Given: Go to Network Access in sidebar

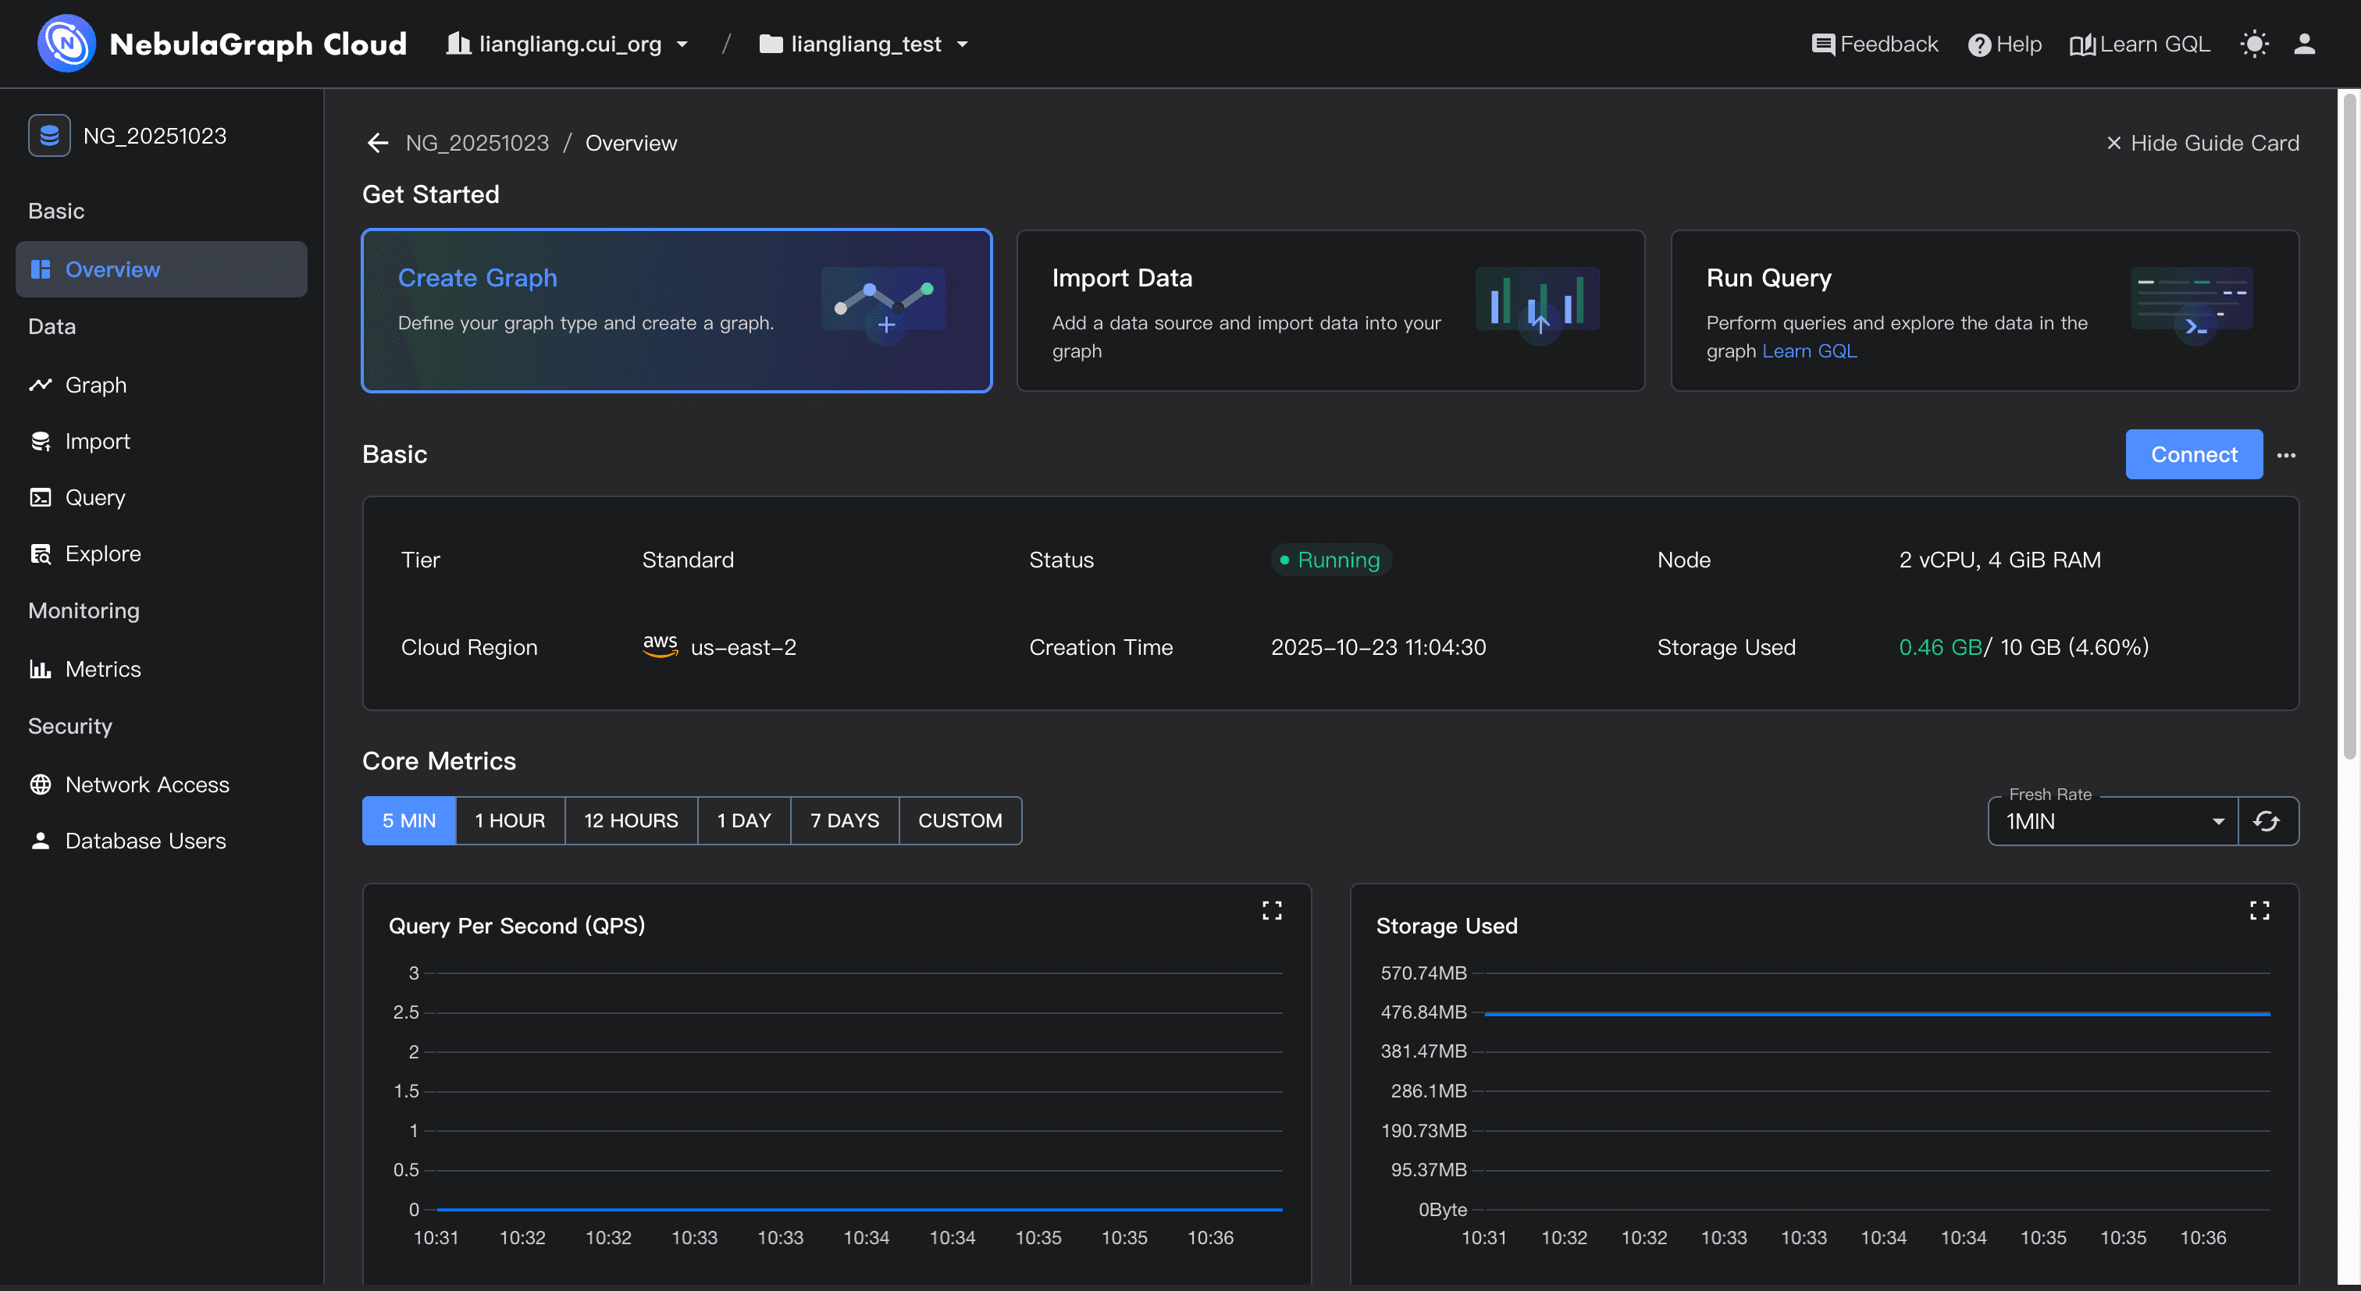Looking at the screenshot, I should tap(147, 784).
